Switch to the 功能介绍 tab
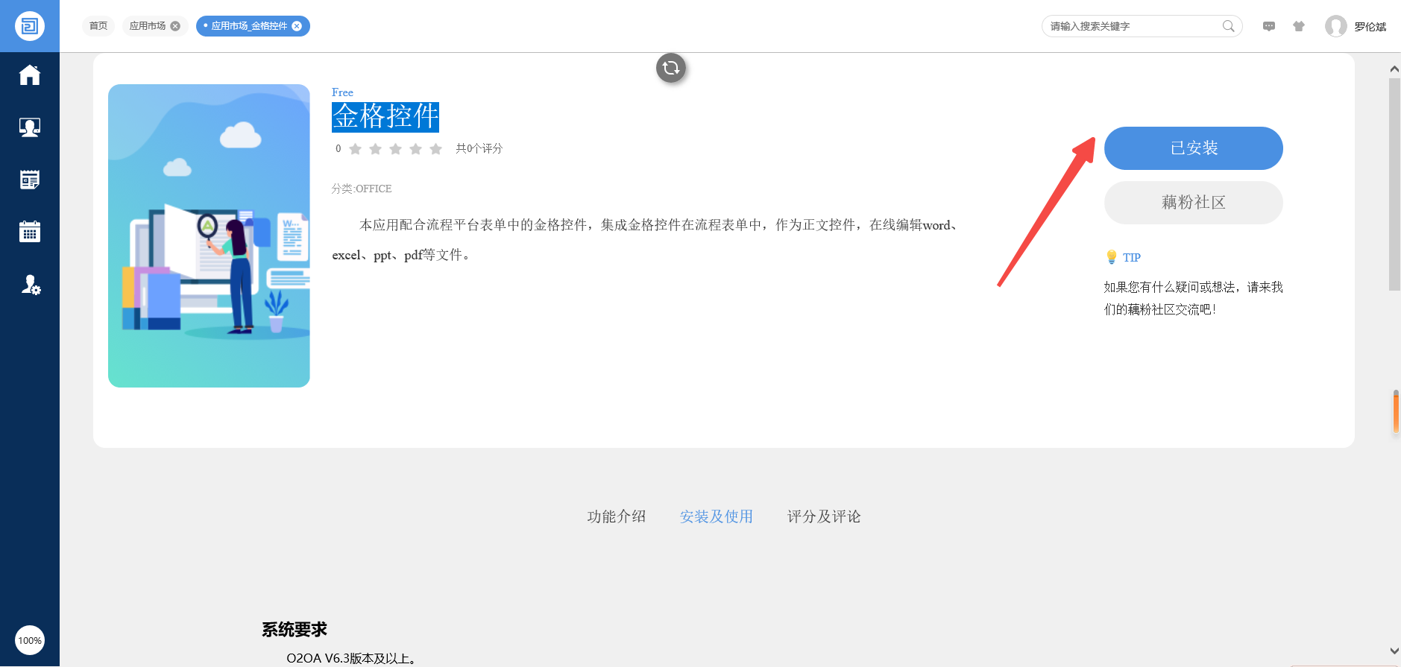Screen dimensions: 1401x667 coord(617,516)
